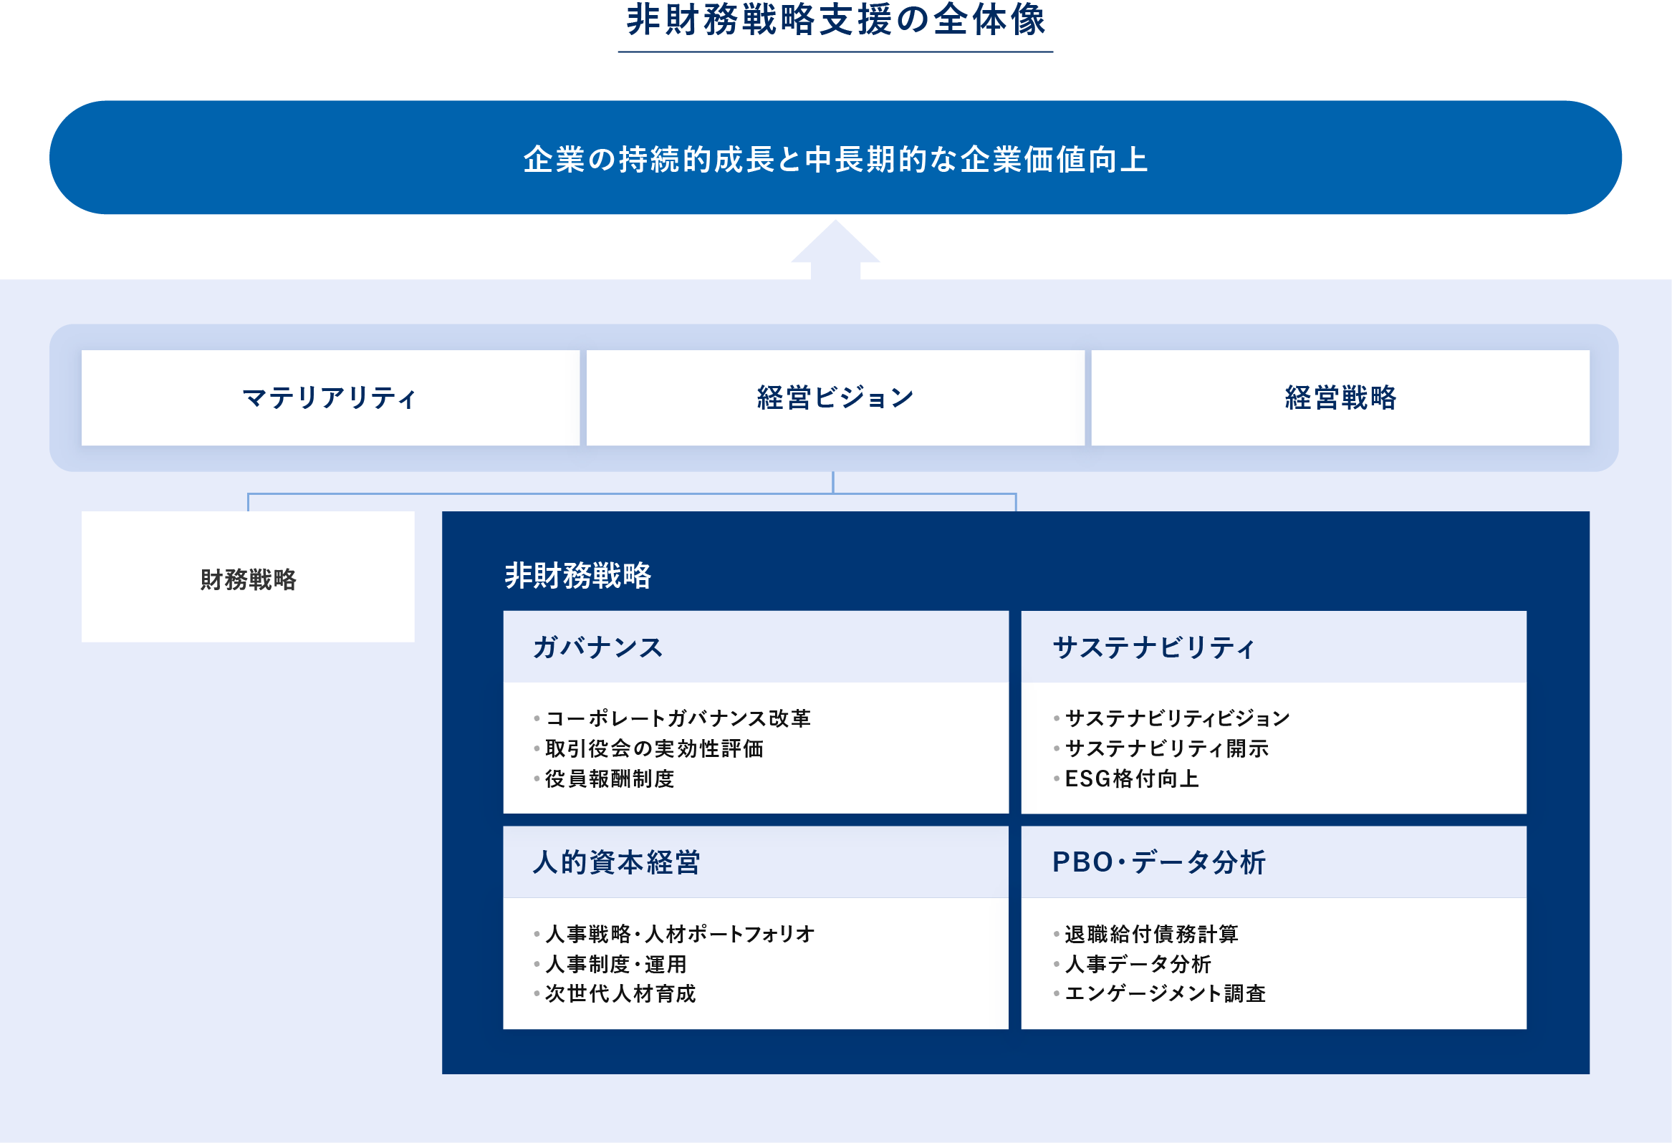Select the マテリアリティ box
The image size is (1672, 1143).
pyautogui.click(x=330, y=397)
